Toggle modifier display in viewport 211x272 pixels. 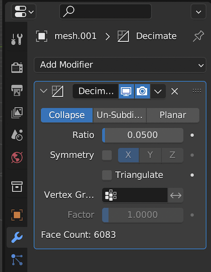126,91
